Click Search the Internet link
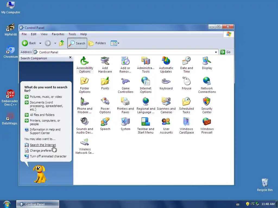Viewport: 278px width, 208px height. click(43, 145)
